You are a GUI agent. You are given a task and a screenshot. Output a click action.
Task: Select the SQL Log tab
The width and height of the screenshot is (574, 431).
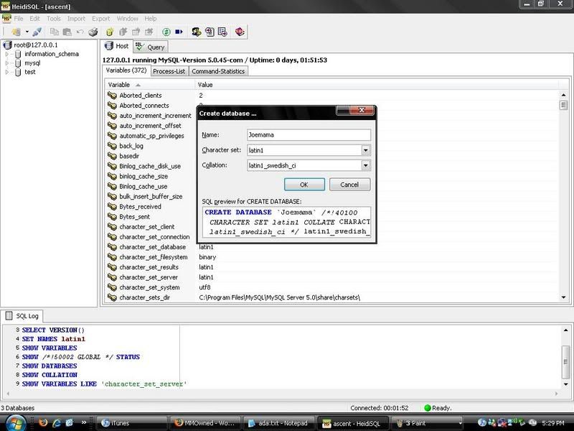tap(23, 316)
